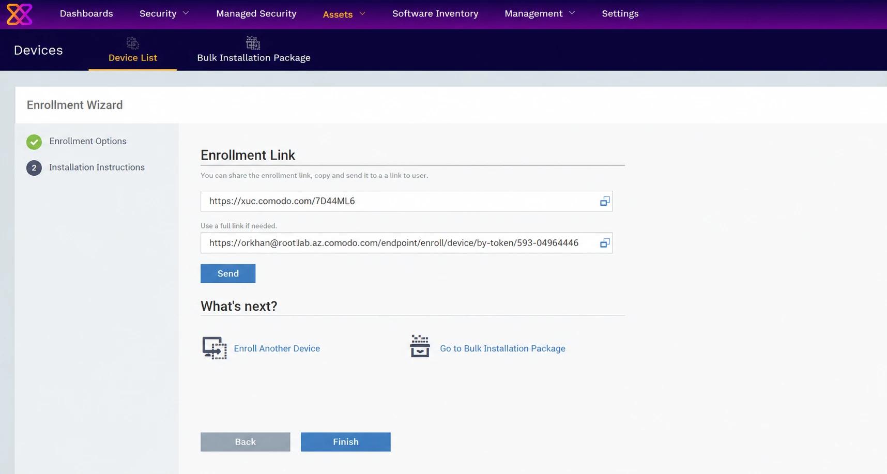Expand the Security menu chevron

coord(186,13)
